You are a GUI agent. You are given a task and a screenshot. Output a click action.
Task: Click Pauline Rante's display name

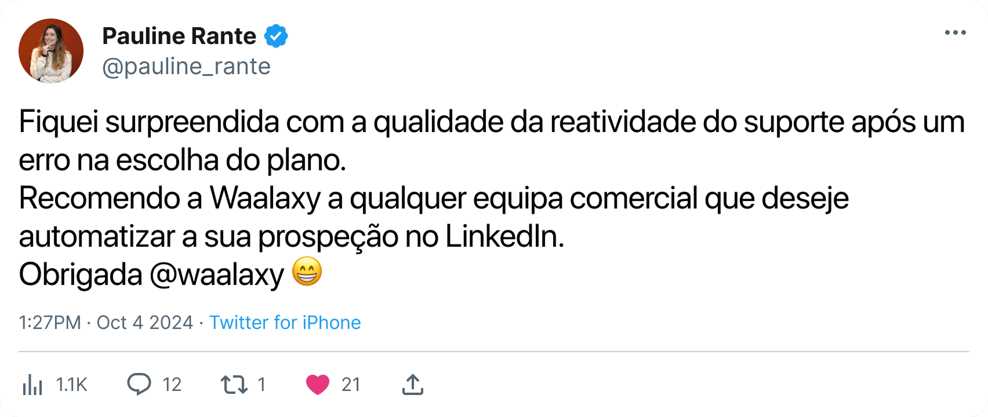[x=179, y=35]
